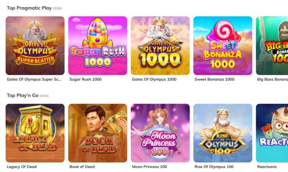Image resolution: width=288 pixels, height=172 pixels.
Task: Open the Top Play'n Go category heading
Action: tap(23, 96)
